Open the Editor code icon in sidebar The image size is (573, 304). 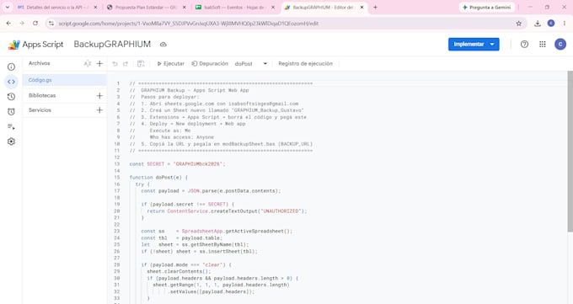[x=11, y=82]
